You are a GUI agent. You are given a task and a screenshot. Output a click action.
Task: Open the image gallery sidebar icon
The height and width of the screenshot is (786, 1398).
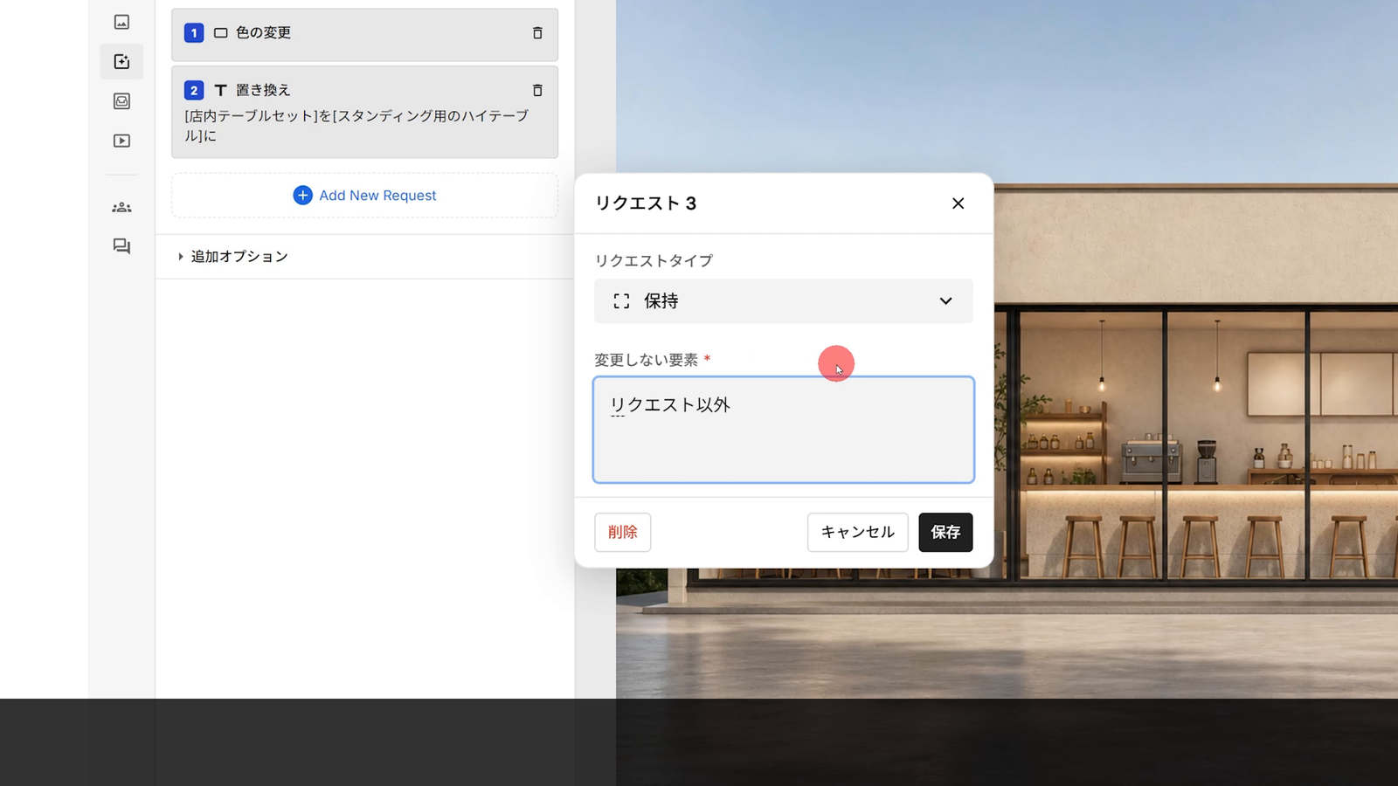click(121, 22)
